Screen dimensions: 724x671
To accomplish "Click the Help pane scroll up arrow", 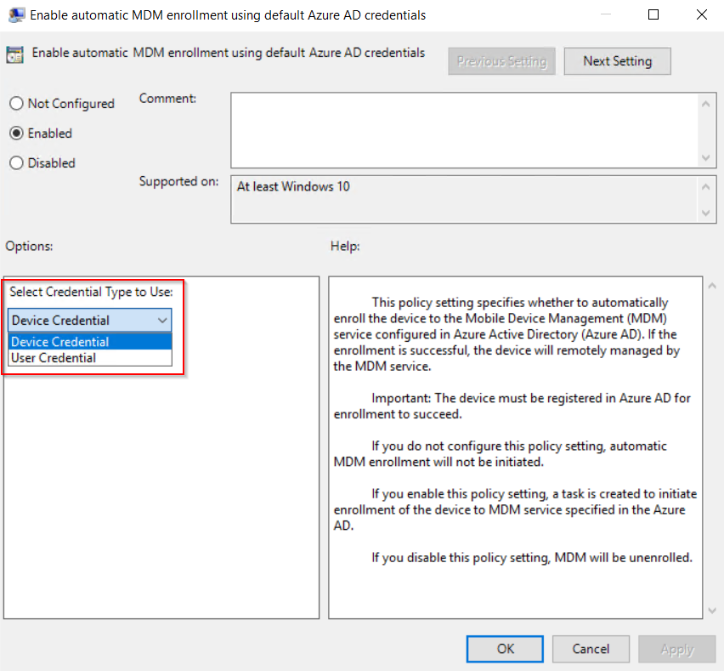I will 712,286.
